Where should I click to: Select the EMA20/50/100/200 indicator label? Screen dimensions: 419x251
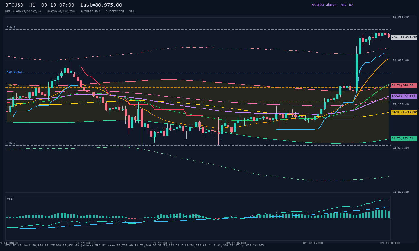coord(61,11)
